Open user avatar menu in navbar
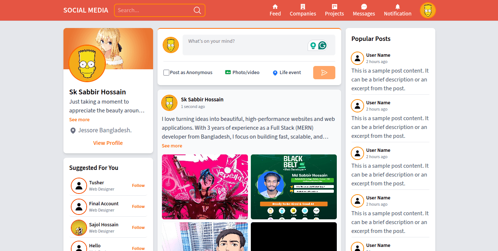 (428, 10)
